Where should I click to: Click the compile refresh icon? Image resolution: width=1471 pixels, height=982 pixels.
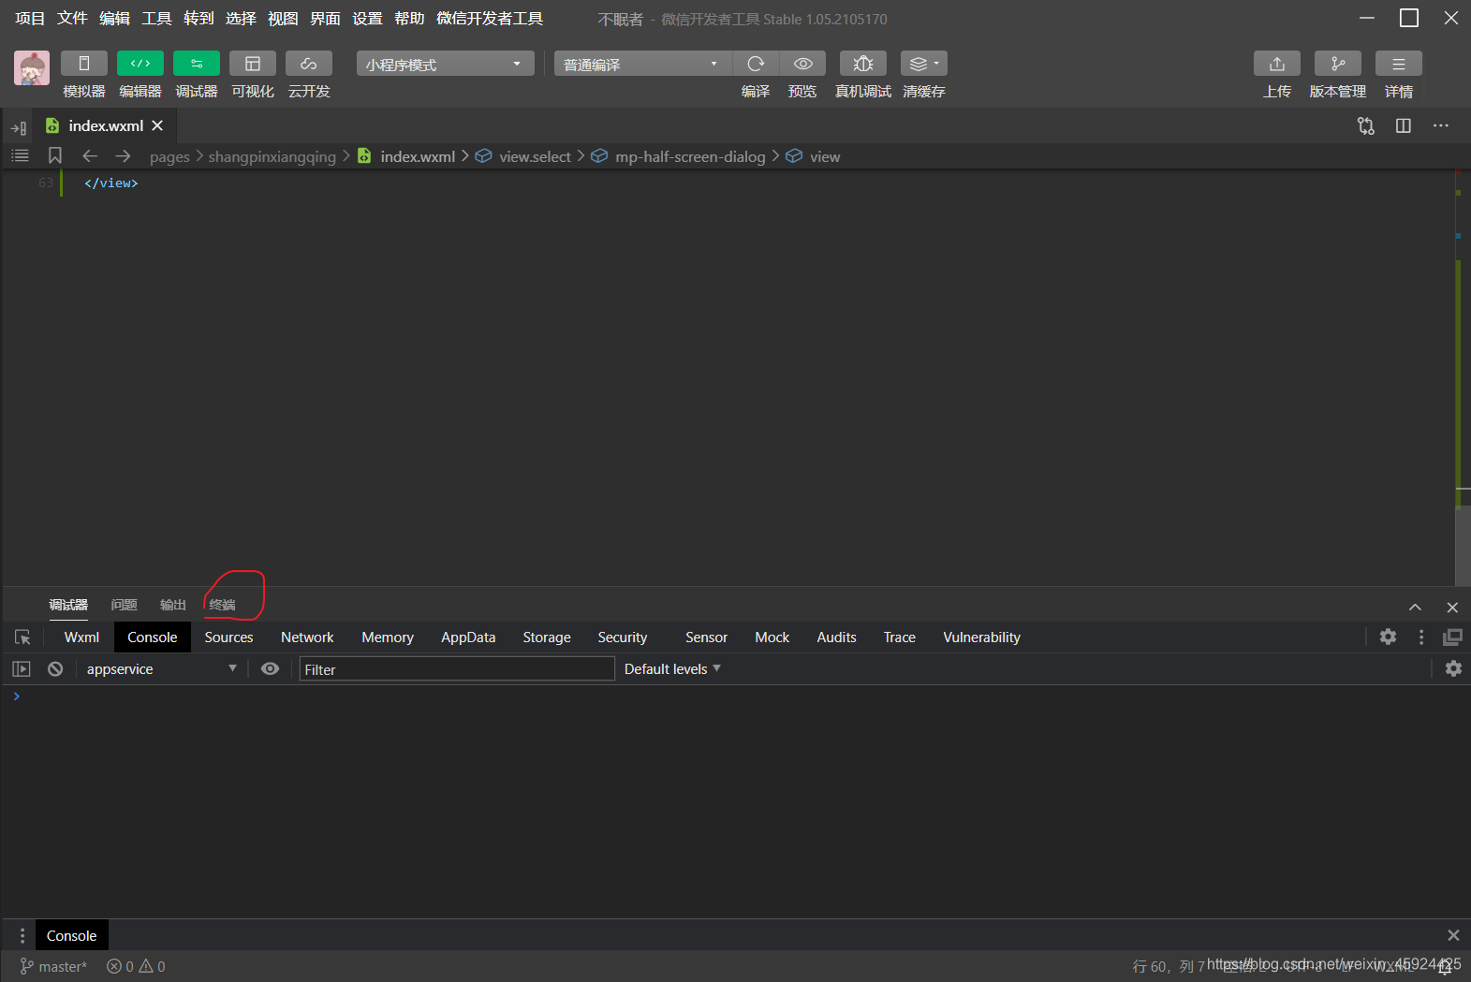pyautogui.click(x=756, y=64)
